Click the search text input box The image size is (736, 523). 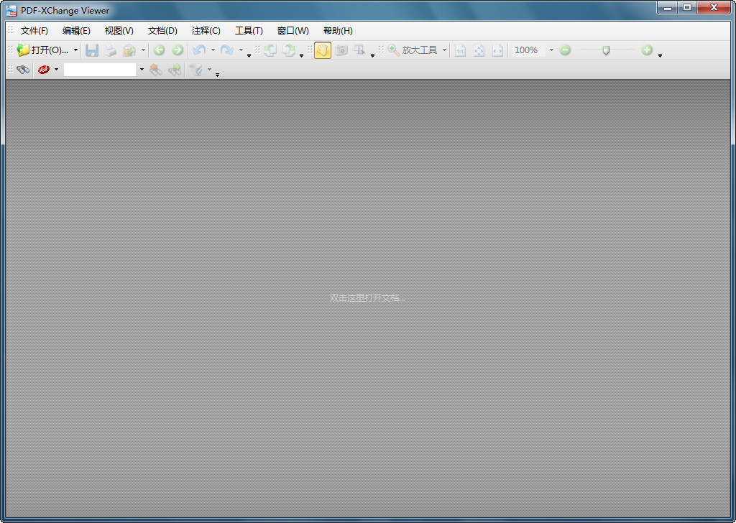click(100, 70)
